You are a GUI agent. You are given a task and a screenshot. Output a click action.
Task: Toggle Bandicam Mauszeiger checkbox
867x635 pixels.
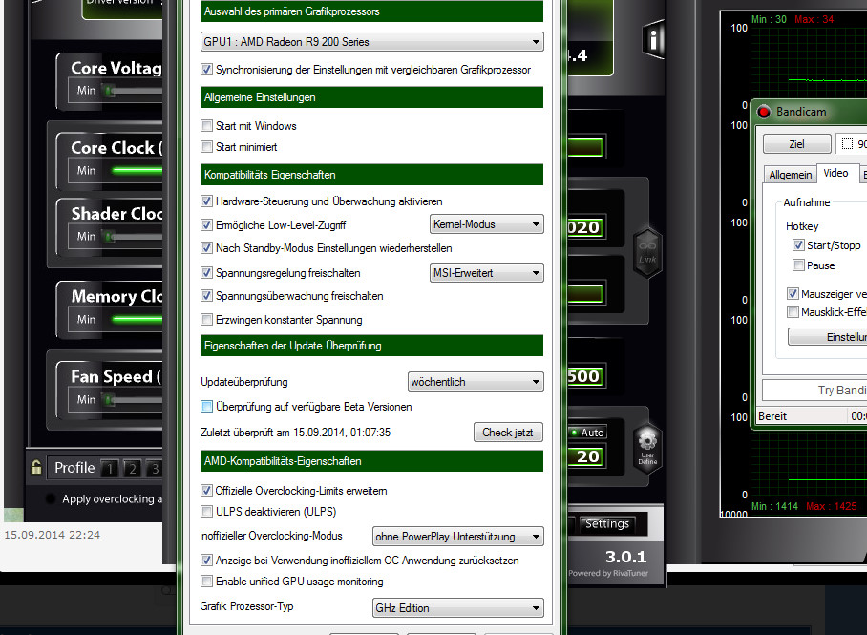click(x=793, y=294)
